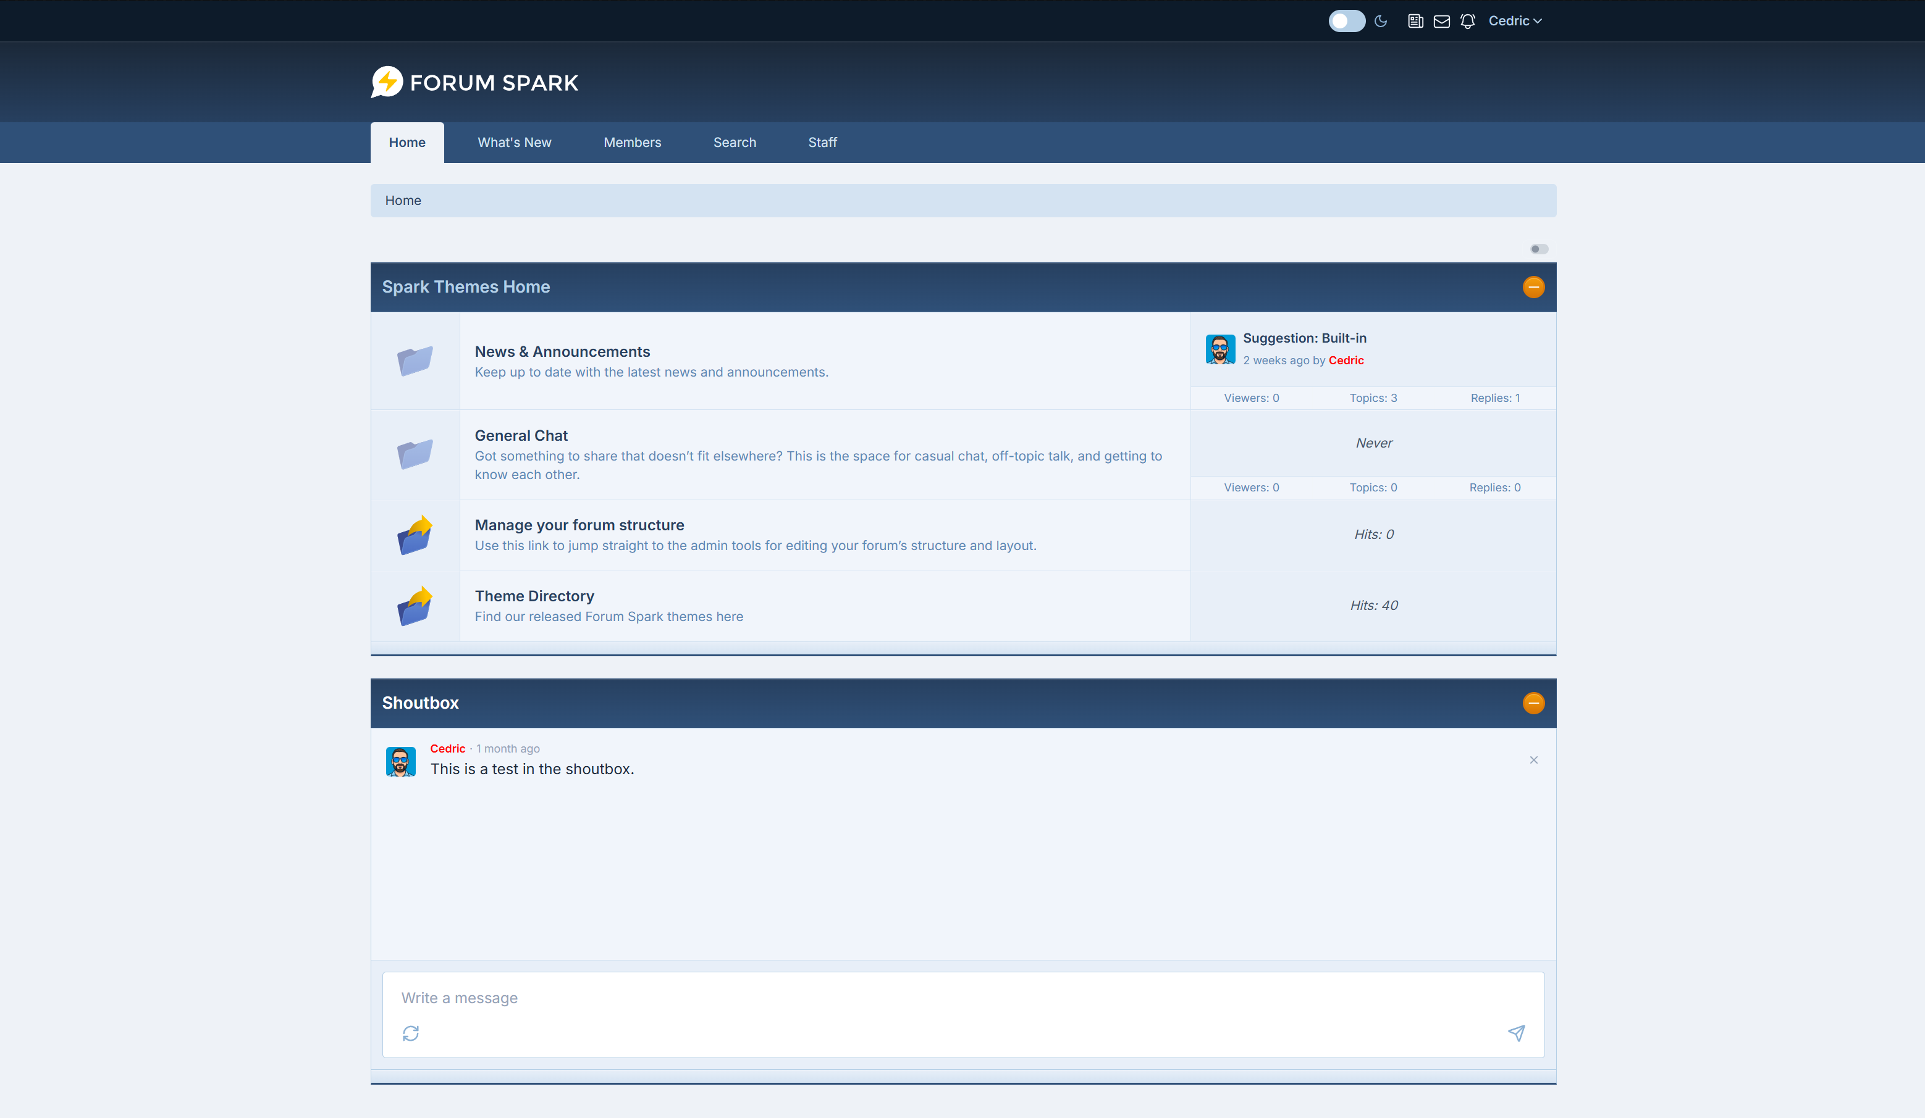Screen dimensions: 1925x1118
Task: Select the Home tab
Action: coord(407,142)
